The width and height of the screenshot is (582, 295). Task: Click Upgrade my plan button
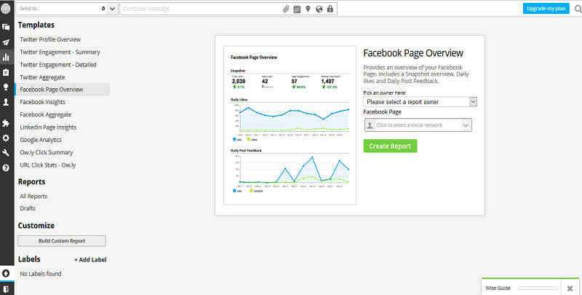pyautogui.click(x=546, y=9)
